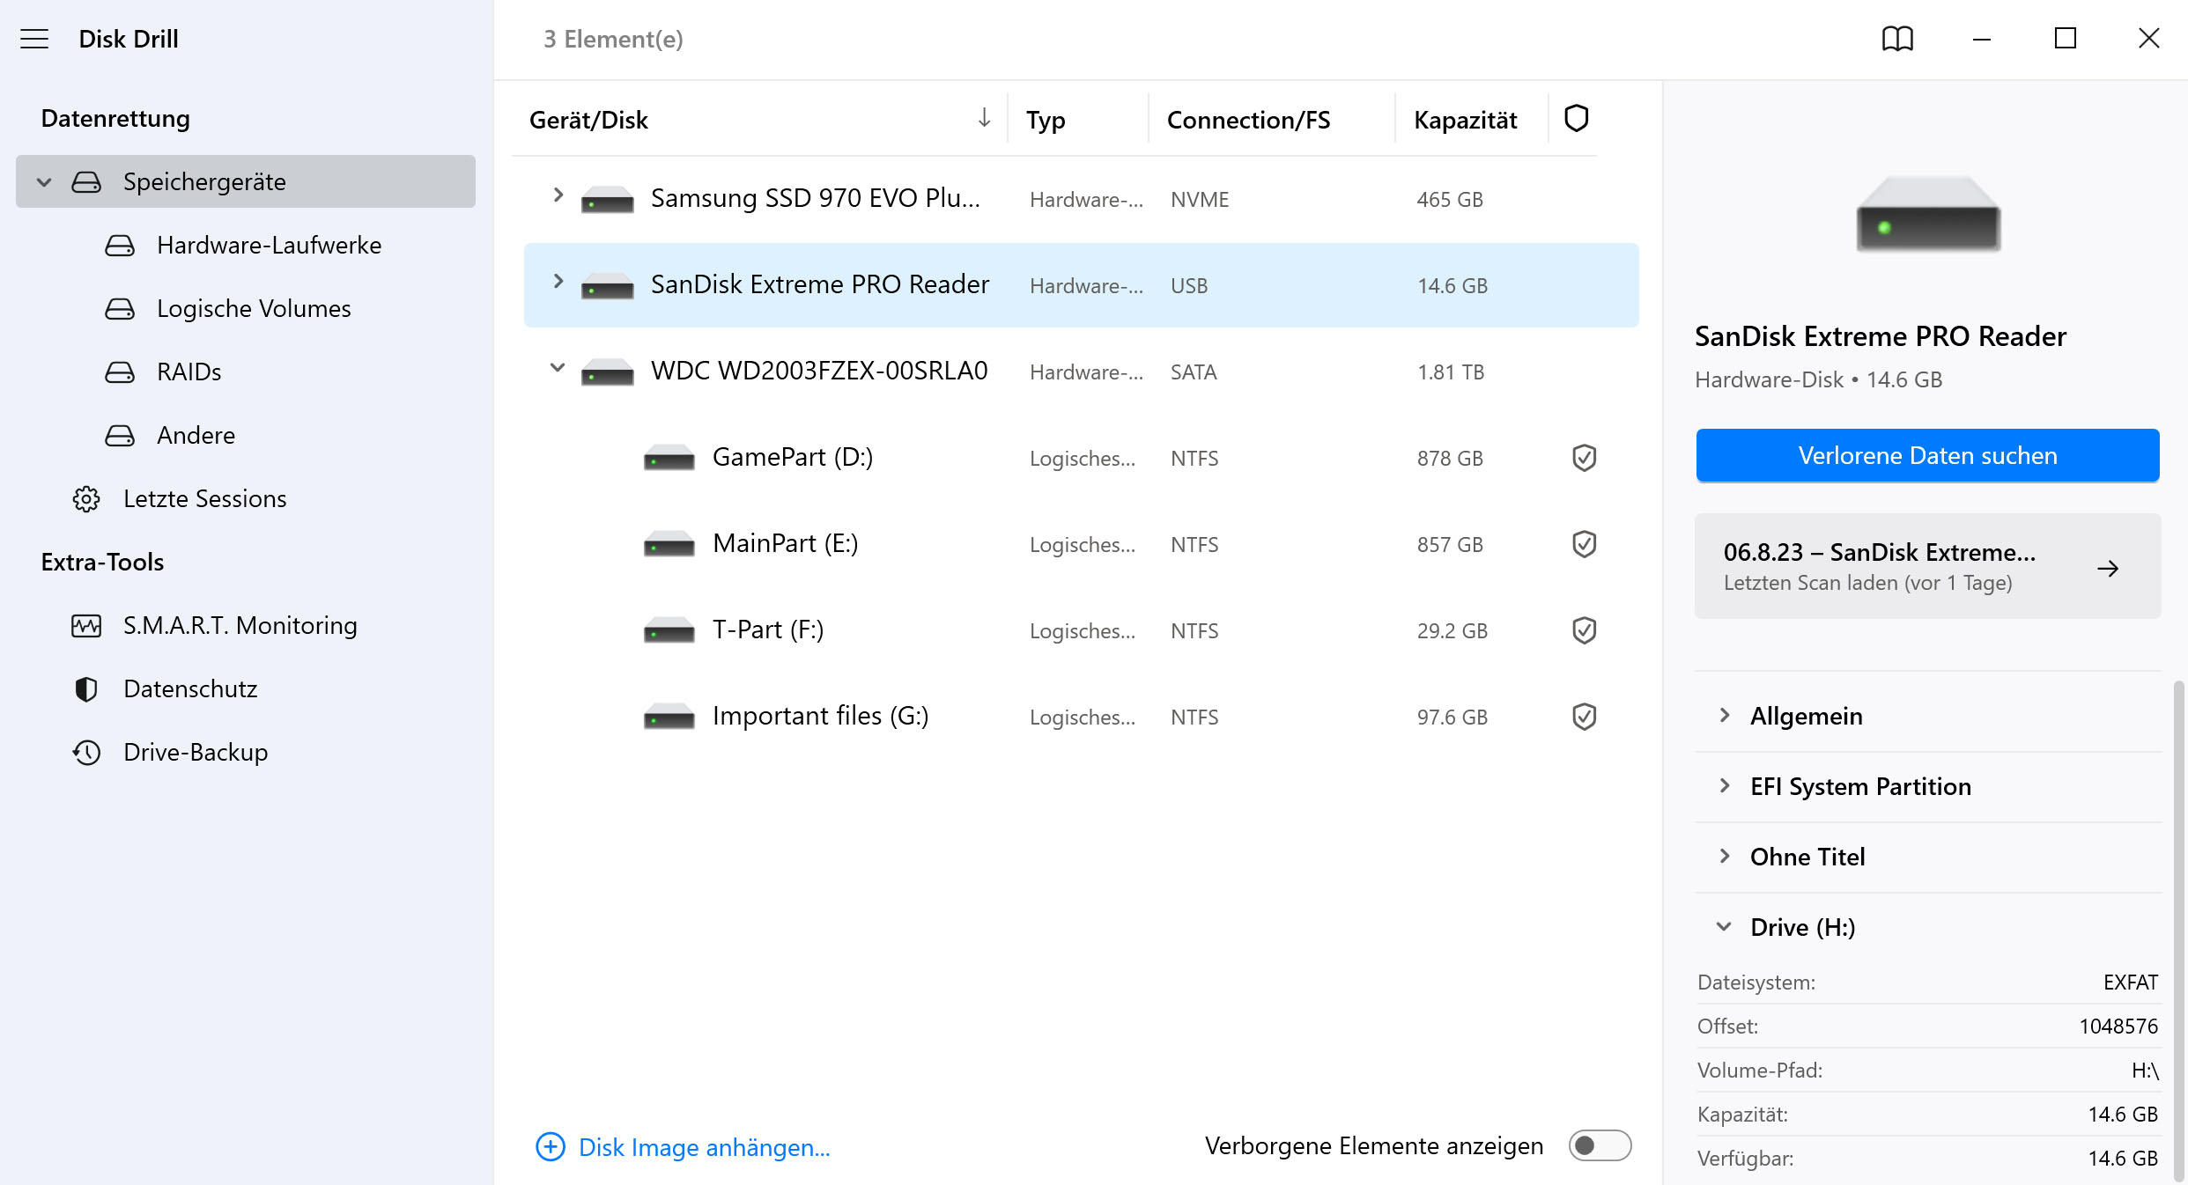Click the Offset value 1048576

coord(2118,1027)
